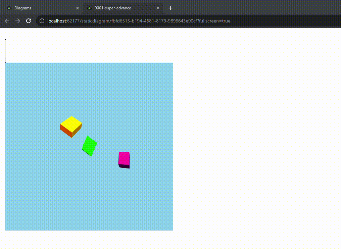
Task: Click the page reload icon
Action: coord(29,20)
